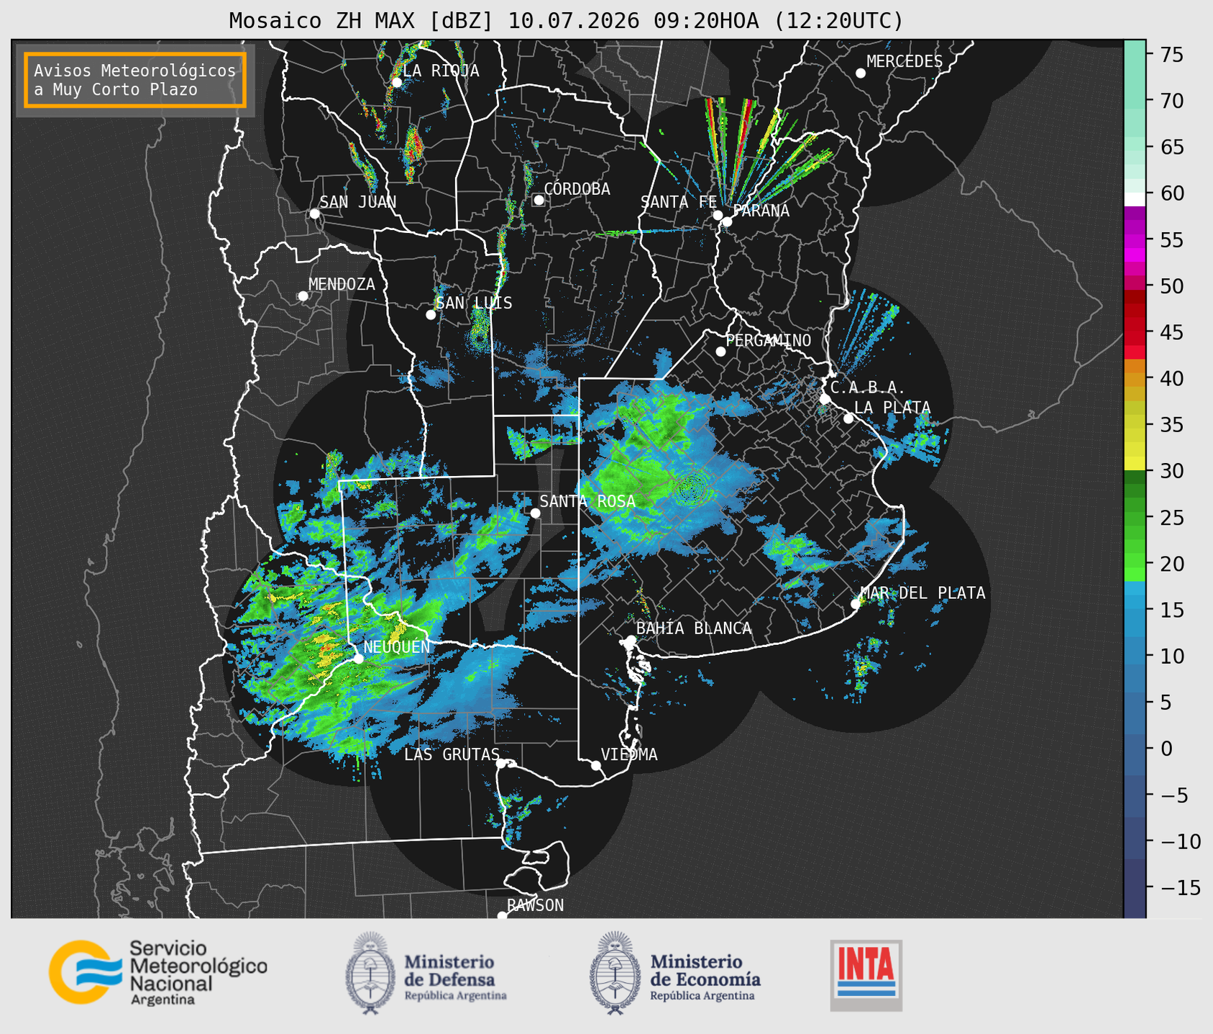Click the red INTA logo

click(866, 975)
